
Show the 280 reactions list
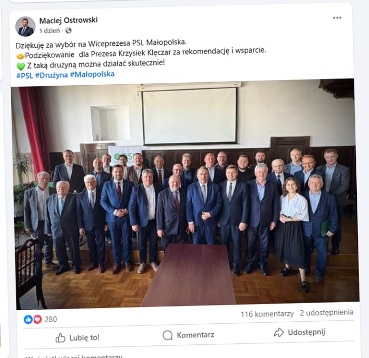(51, 319)
